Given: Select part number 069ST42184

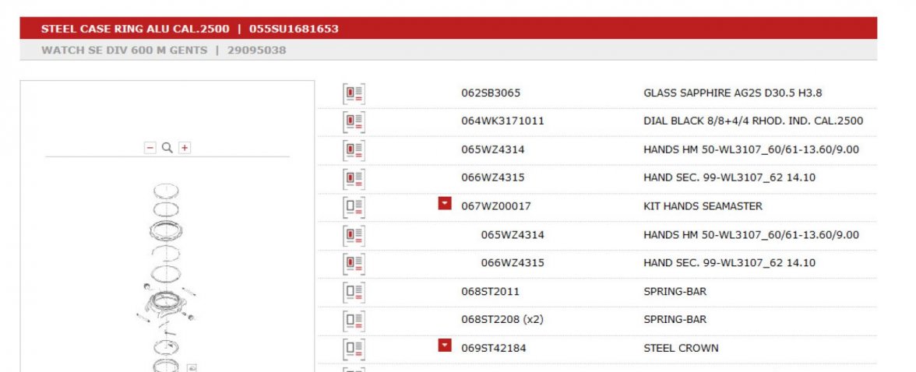Looking at the screenshot, I should [494, 348].
